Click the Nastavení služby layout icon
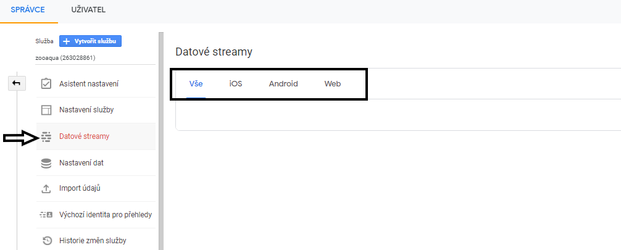This screenshot has height=250, width=621. pos(46,110)
